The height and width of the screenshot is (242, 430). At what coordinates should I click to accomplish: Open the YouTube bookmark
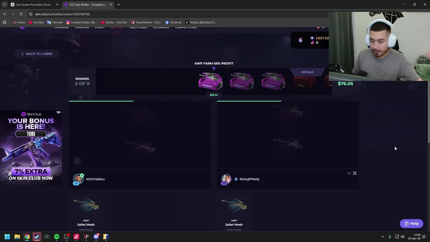pos(36,22)
